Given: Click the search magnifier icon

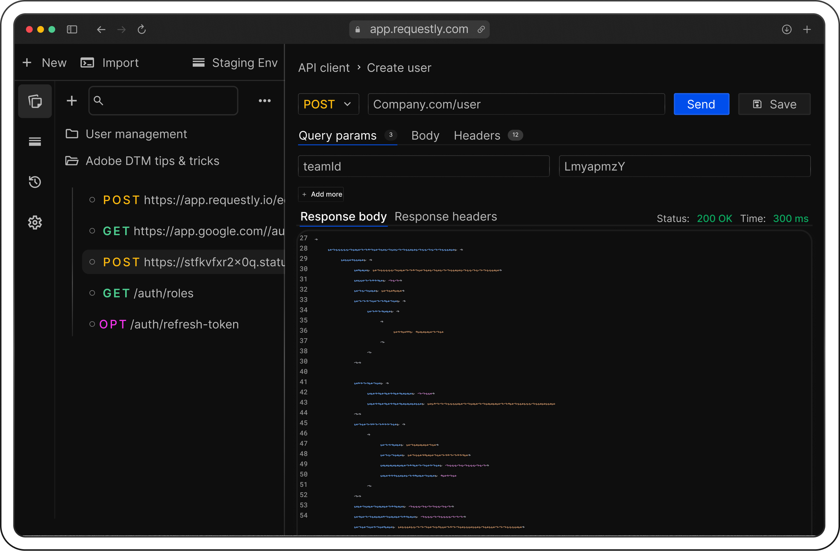Looking at the screenshot, I should [98, 101].
